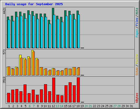Click the orange Sites bar for day 4

(x=21, y=66)
